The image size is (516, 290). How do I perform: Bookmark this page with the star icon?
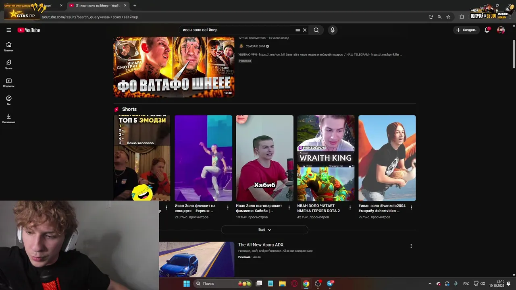448,17
